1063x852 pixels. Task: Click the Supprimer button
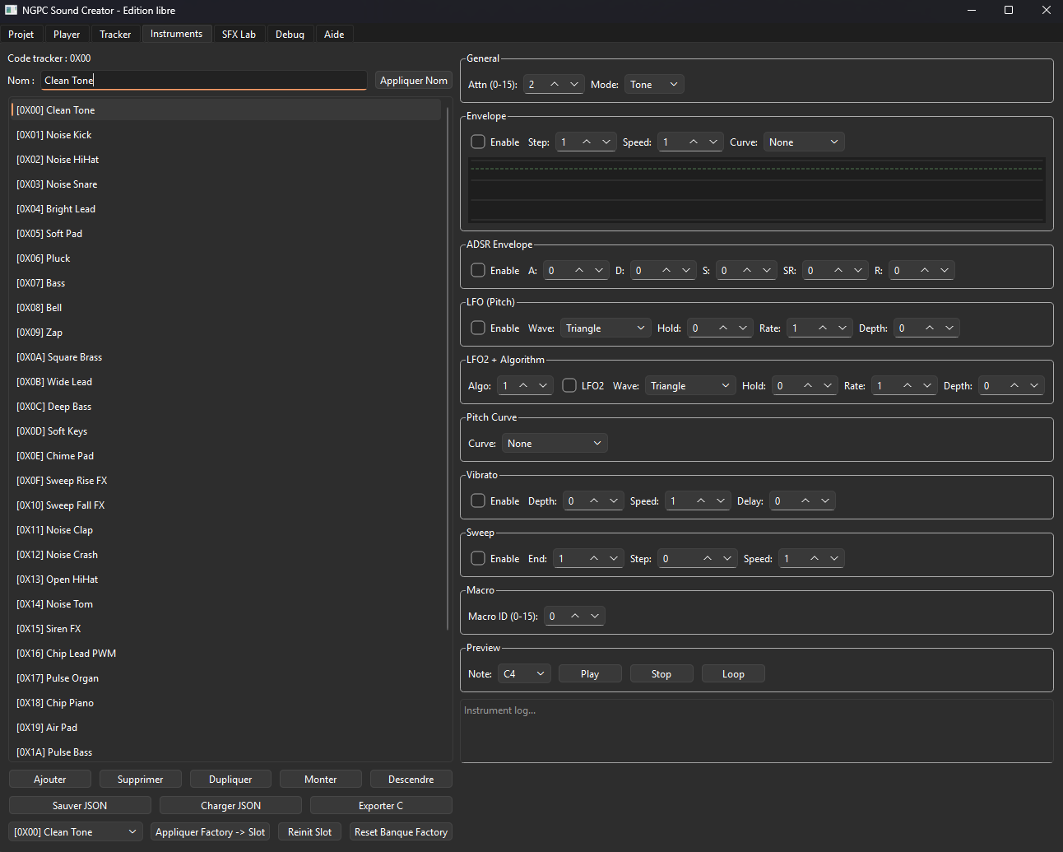click(x=141, y=780)
